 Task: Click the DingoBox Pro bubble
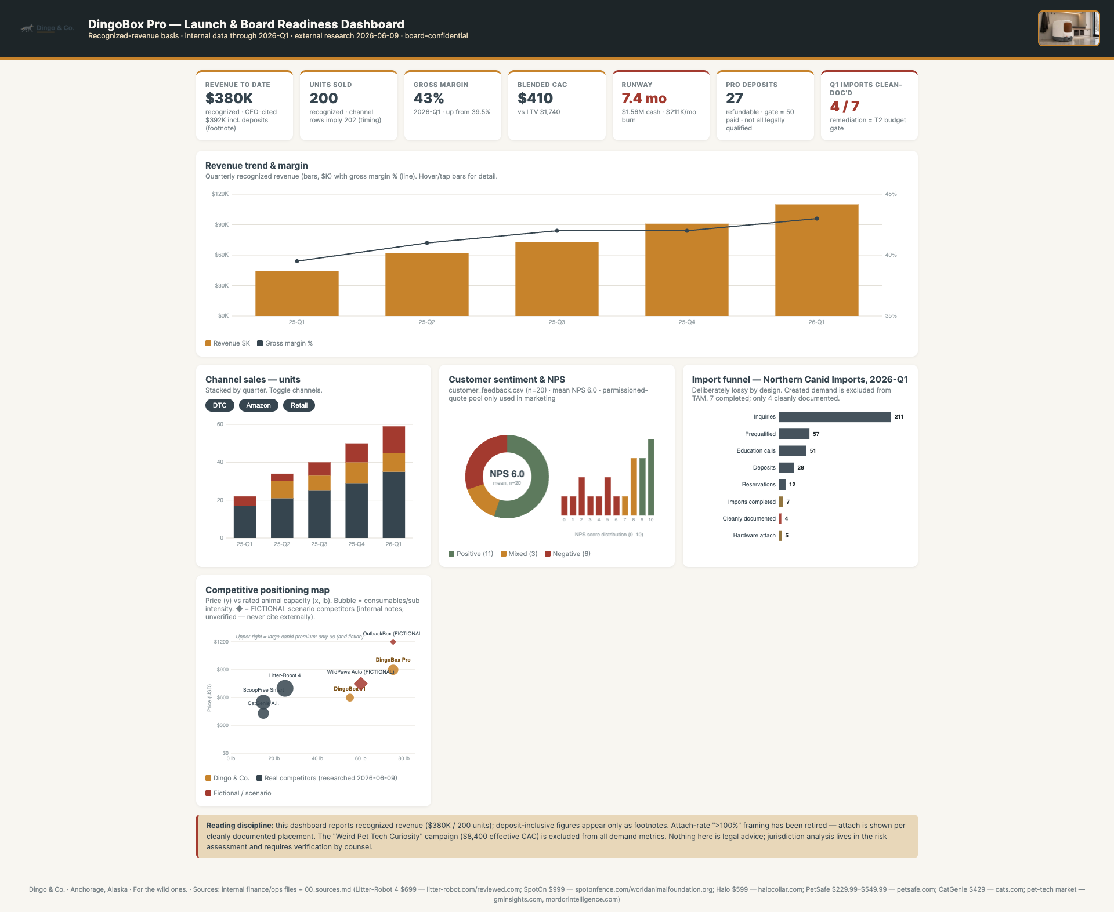393,670
